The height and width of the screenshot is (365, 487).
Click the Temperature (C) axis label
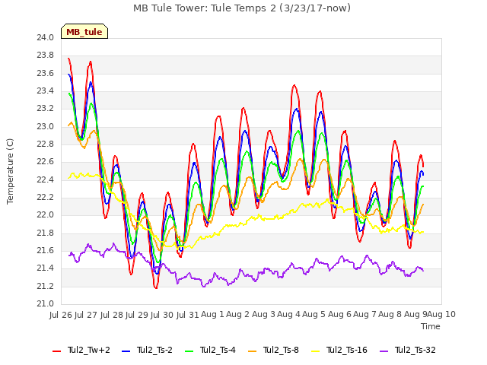coord(10,171)
